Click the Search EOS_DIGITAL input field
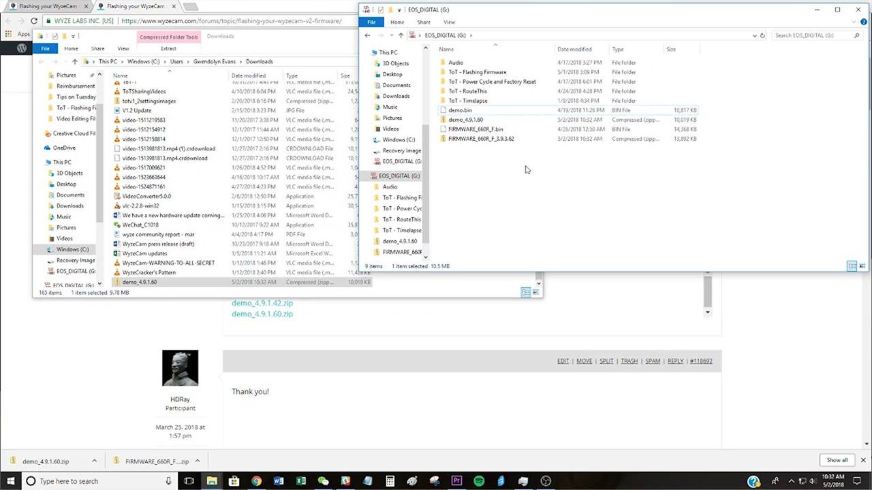Viewport: 872px width, 490px height. pos(813,35)
